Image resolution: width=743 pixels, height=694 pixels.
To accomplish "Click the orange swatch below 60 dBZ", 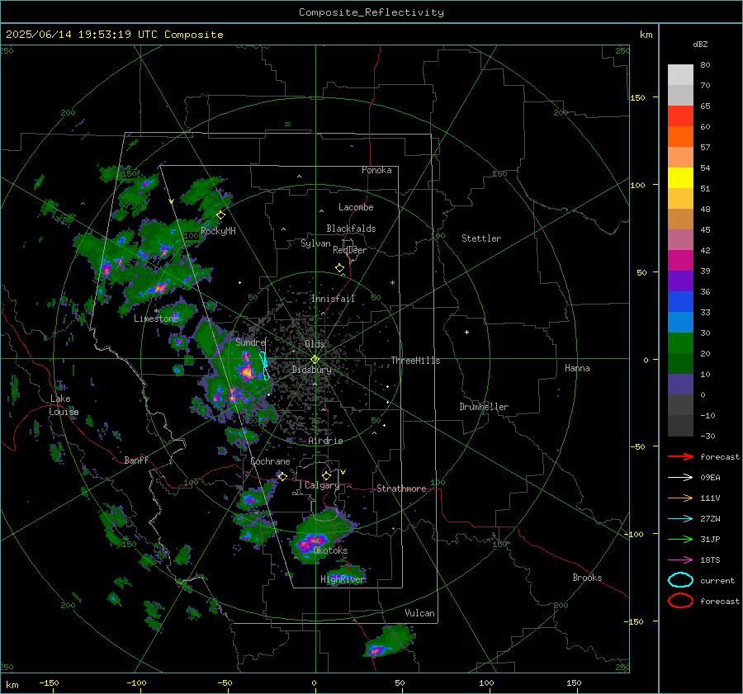I will click(680, 136).
